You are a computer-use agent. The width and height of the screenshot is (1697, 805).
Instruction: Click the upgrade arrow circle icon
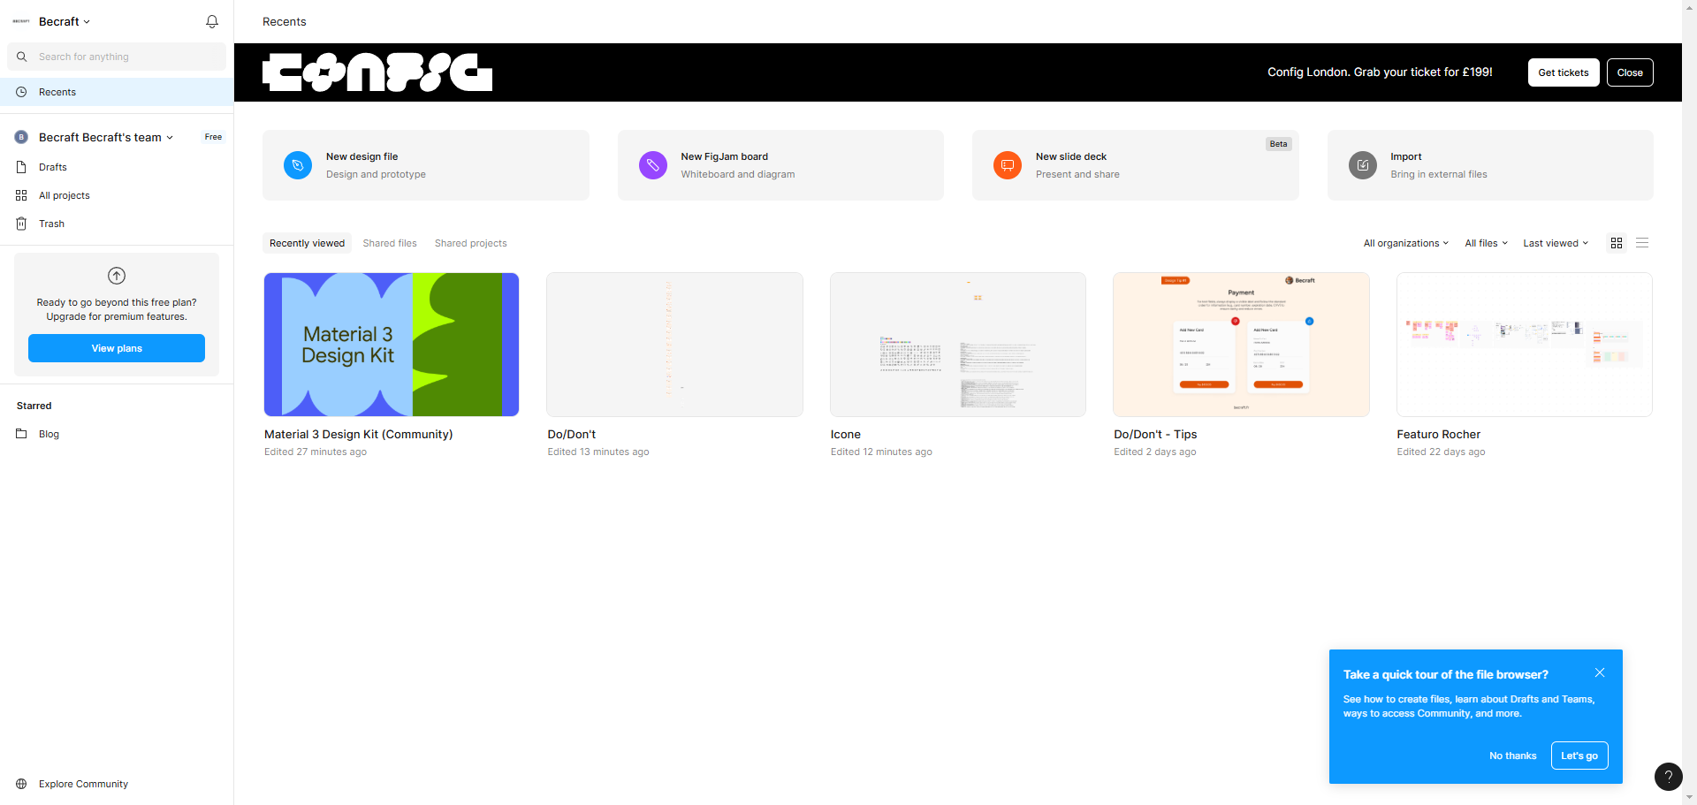coord(117,276)
